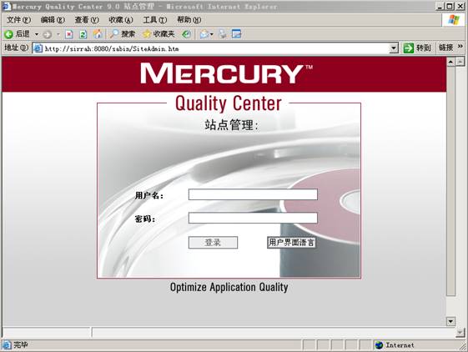Click the Optimize Application Quality text
Viewport: 468px width, 352px height.
(229, 287)
